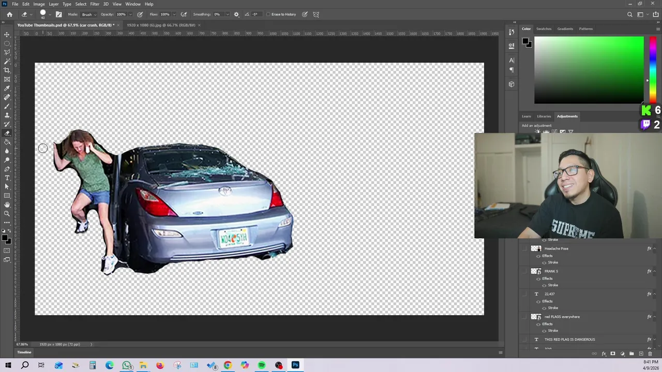Open the Swatches panel tab
662x372 pixels.
544,29
